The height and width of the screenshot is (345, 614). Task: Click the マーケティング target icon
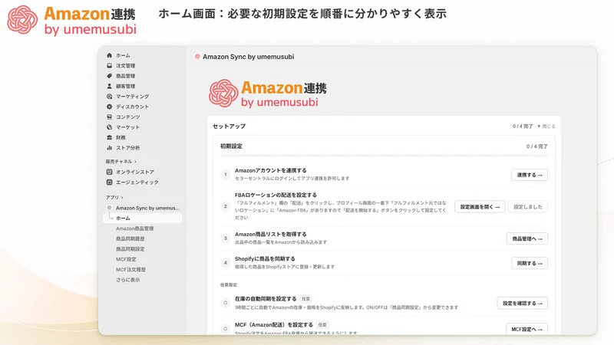[x=109, y=97]
